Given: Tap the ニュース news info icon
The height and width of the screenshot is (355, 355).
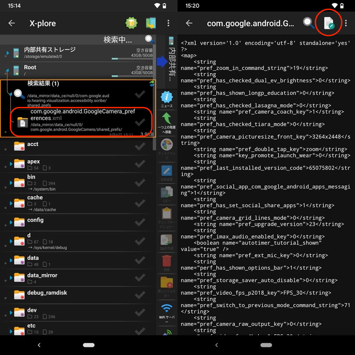Looking at the screenshot, I should coord(167,99).
